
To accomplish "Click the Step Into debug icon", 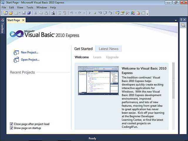I will pos(100,13).
